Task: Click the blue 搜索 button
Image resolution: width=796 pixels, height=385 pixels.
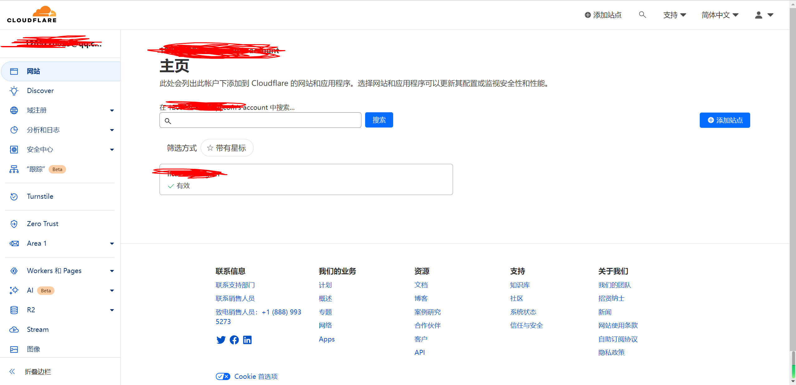Action: [379, 120]
